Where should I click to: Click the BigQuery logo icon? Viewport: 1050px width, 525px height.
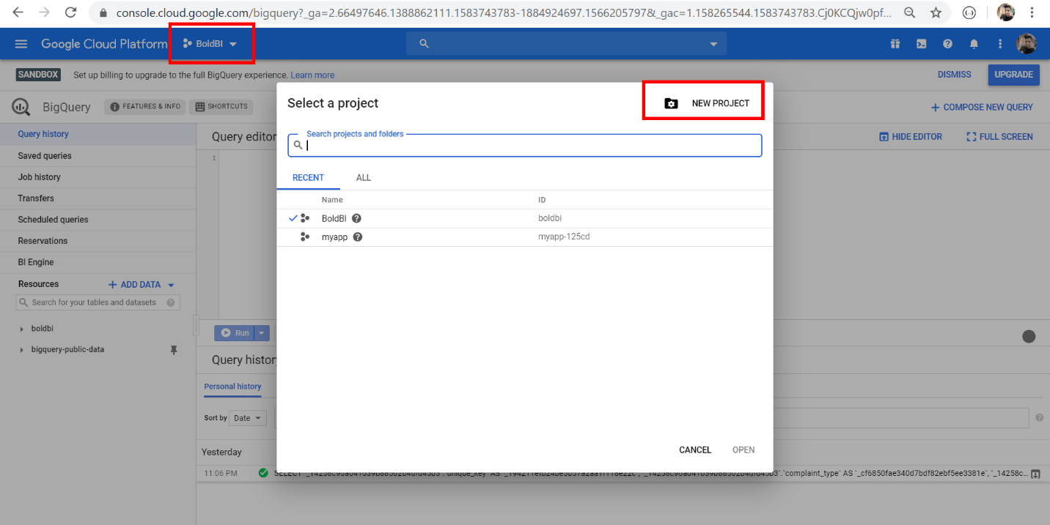[21, 107]
